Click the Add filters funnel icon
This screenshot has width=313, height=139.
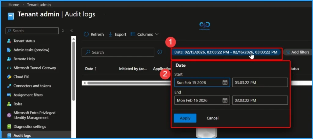tap(288, 52)
